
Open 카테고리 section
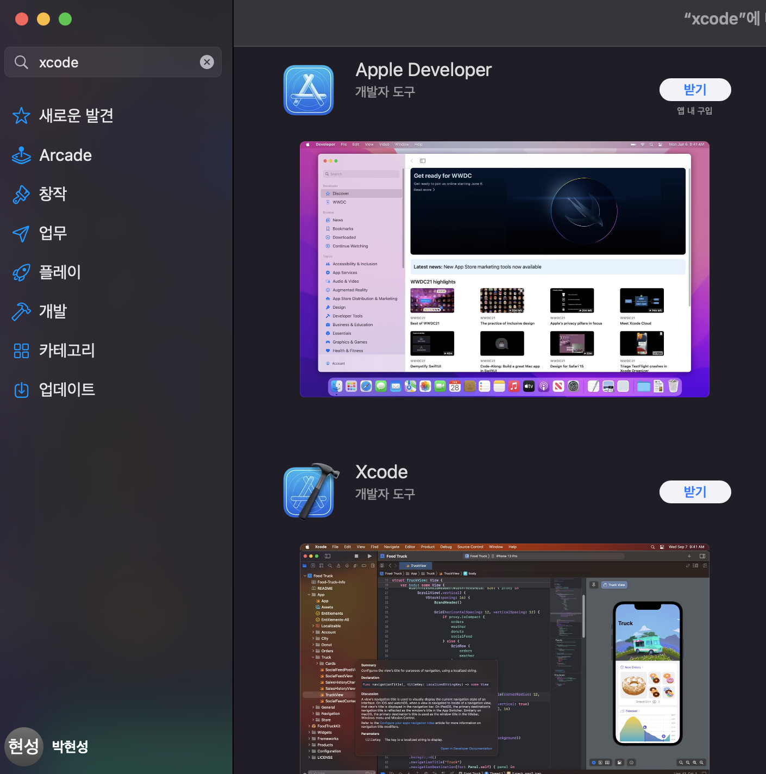pos(67,350)
